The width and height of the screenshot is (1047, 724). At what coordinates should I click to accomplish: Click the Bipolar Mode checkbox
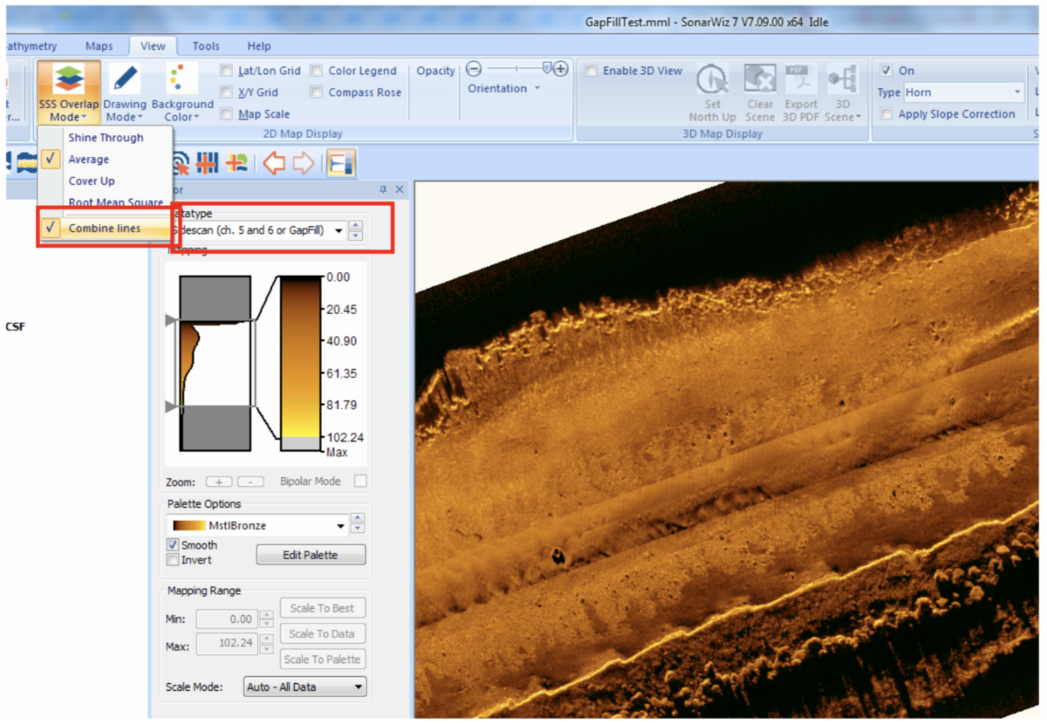pyautogui.click(x=360, y=482)
